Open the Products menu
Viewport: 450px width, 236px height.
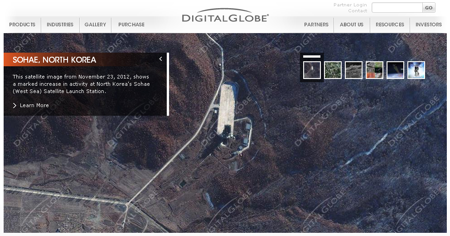(22, 25)
